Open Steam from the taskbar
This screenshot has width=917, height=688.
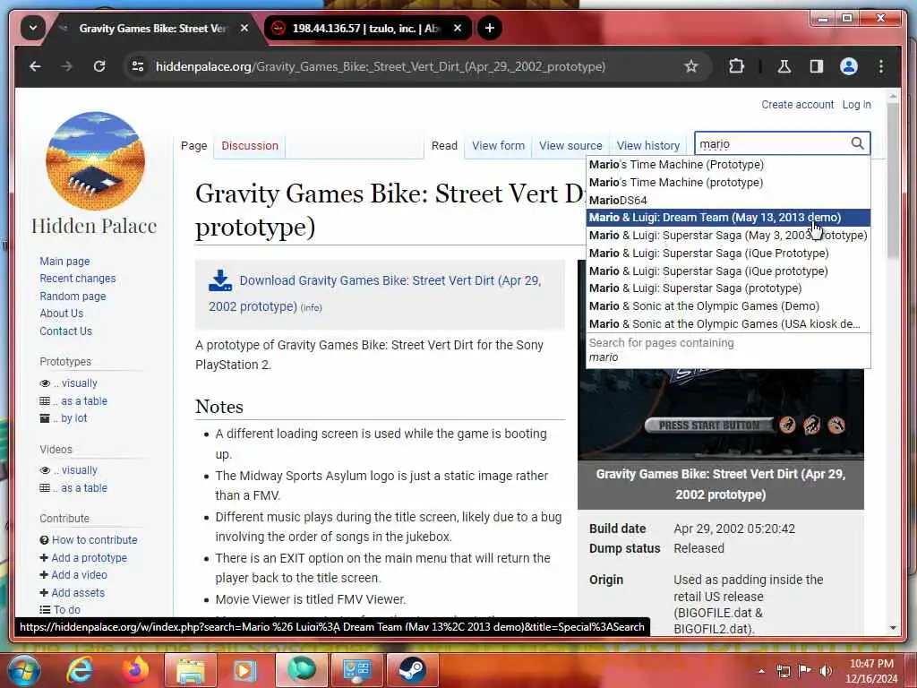412,670
